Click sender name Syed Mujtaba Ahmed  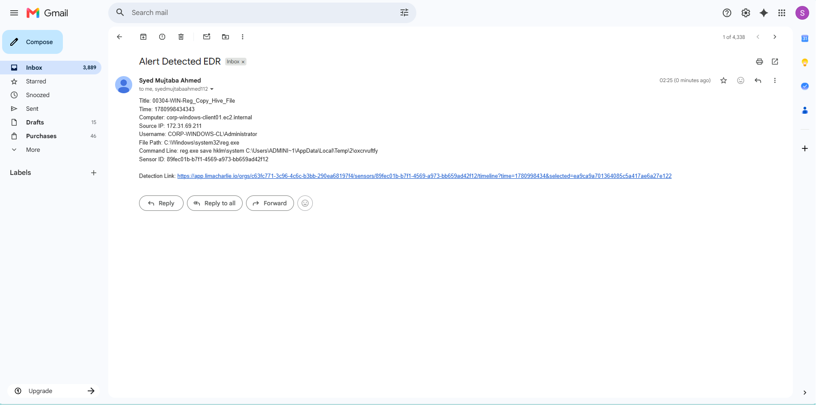[x=170, y=80]
